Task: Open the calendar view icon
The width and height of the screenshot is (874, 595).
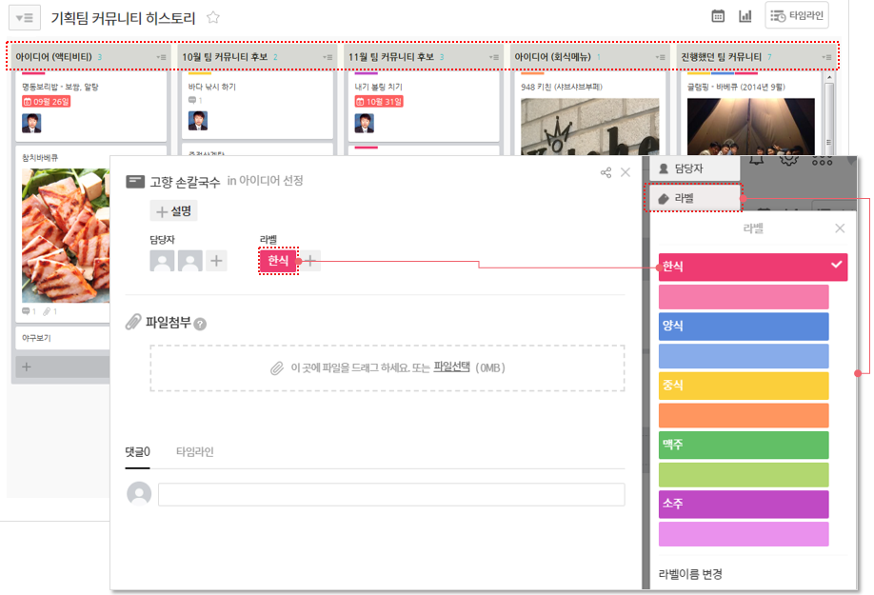Action: [719, 16]
